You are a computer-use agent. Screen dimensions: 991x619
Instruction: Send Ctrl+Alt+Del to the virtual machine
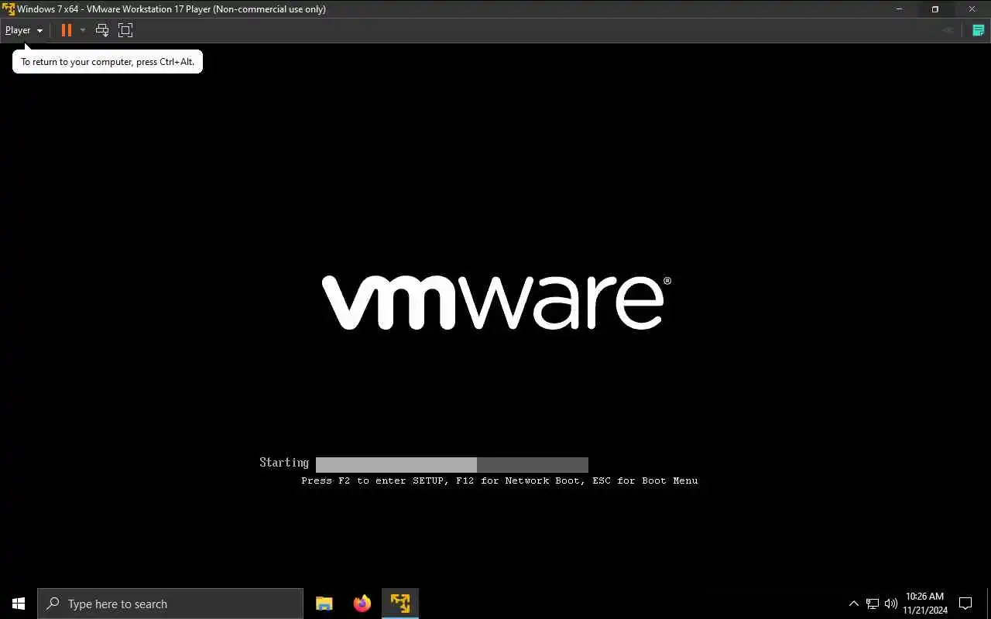coord(102,30)
